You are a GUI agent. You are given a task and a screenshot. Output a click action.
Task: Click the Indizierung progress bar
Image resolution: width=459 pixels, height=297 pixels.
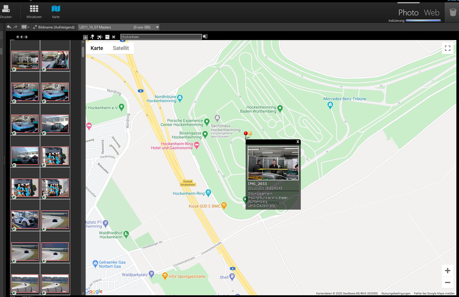[x=423, y=21]
